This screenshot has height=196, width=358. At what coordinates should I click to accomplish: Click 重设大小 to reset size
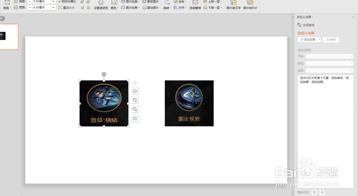point(67,8)
